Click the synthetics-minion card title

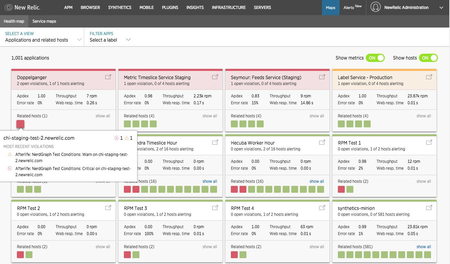(x=356, y=208)
